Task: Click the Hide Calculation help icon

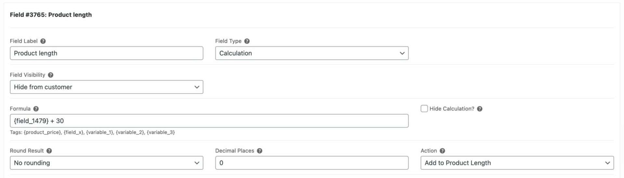Action: pyautogui.click(x=480, y=109)
